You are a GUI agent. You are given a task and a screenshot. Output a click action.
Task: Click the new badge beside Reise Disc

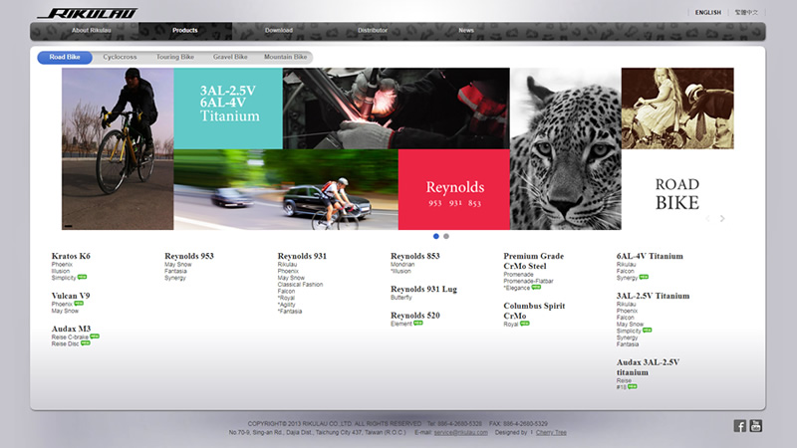(86, 342)
